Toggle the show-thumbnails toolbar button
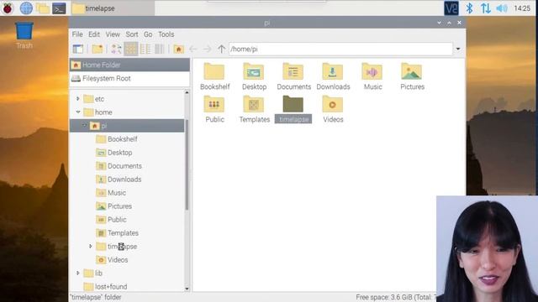Screen dimensions: 538x302 tap(116, 49)
